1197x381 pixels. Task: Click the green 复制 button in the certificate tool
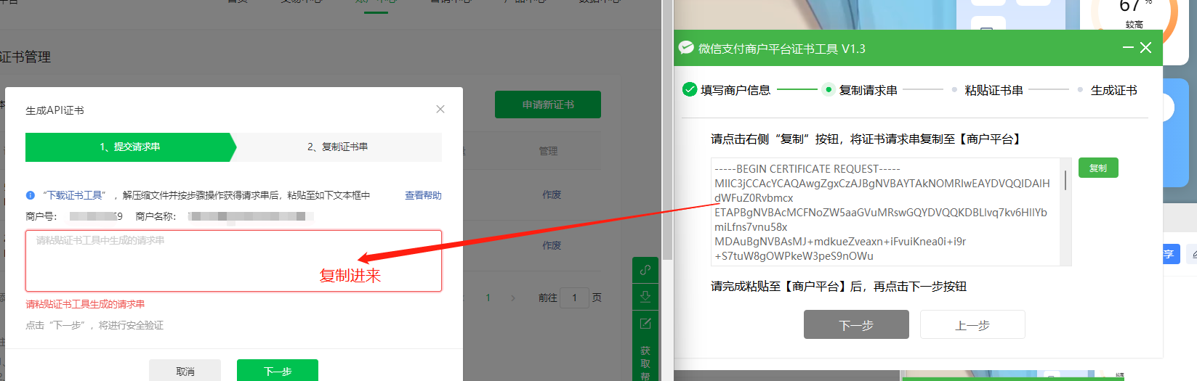[1098, 168]
